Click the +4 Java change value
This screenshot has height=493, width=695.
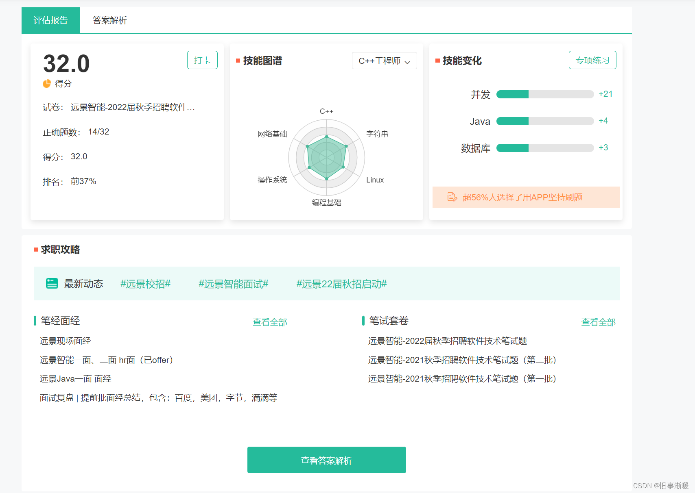coord(603,121)
